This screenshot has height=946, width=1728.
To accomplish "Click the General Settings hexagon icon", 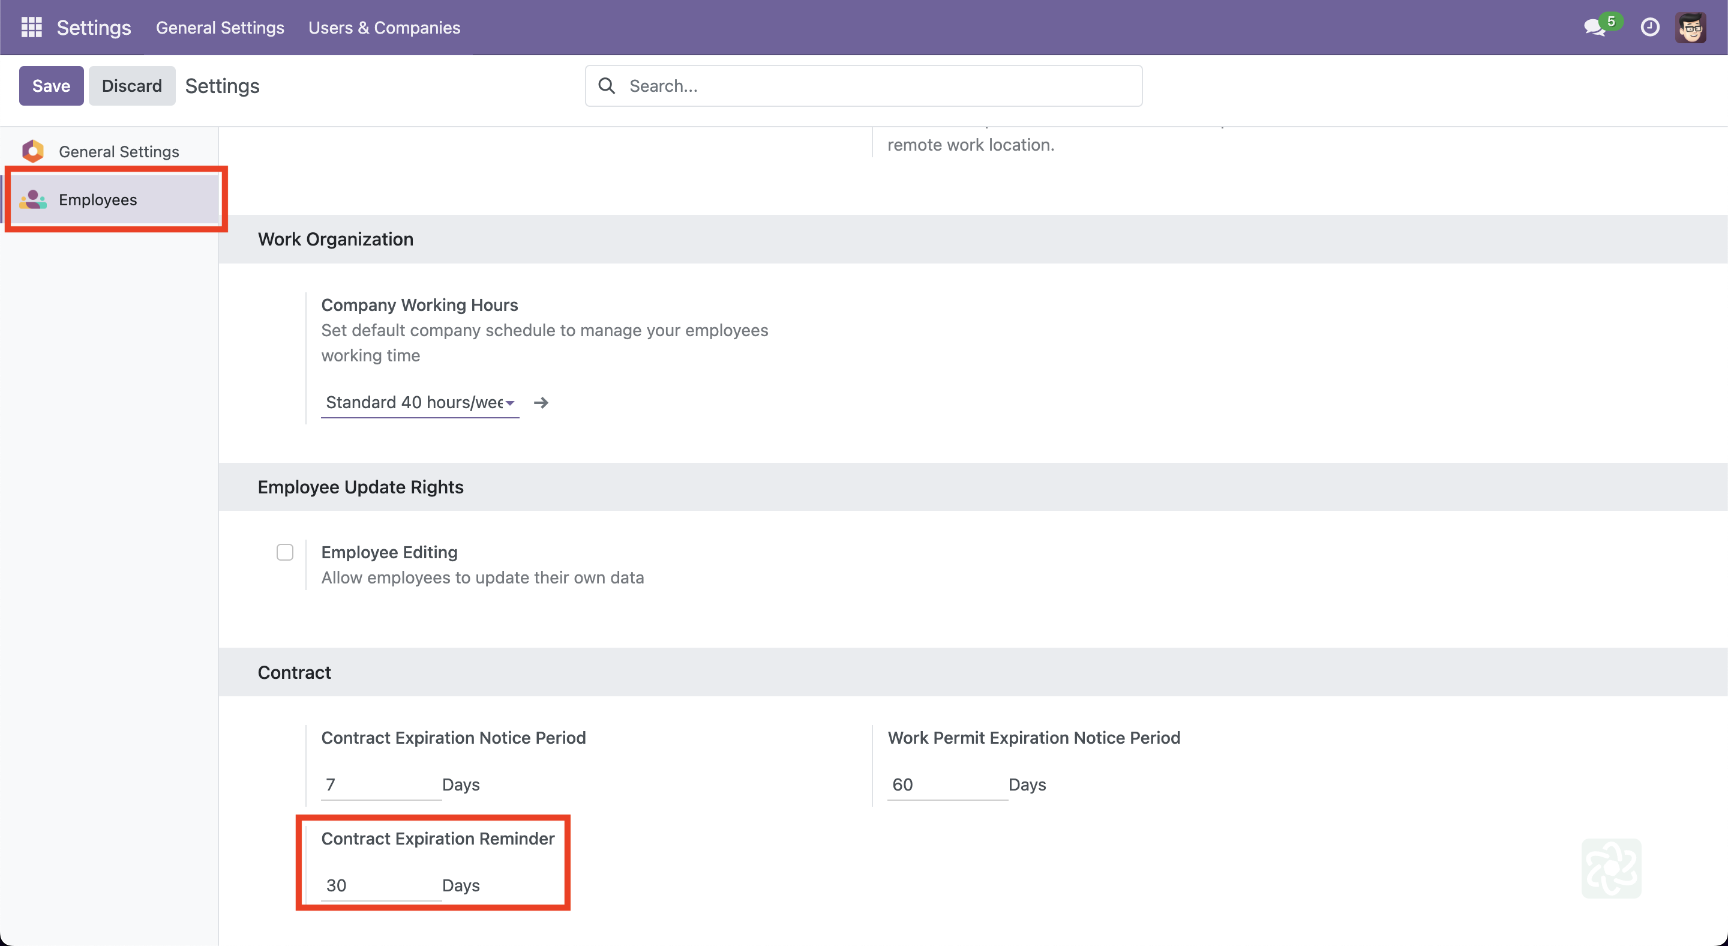I will (x=33, y=151).
